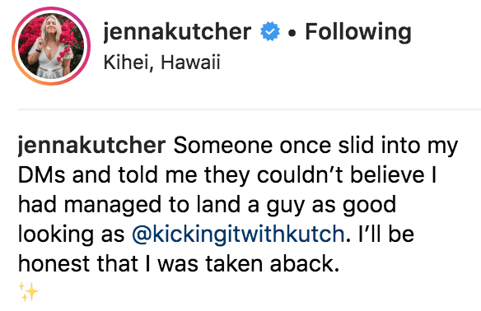The width and height of the screenshot is (481, 311).
Task: Click the horizontal divider under the header
Action: click(250, 109)
